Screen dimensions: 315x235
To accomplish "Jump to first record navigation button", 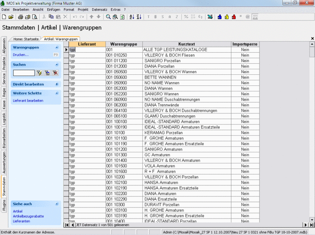I will click(x=67, y=225).
